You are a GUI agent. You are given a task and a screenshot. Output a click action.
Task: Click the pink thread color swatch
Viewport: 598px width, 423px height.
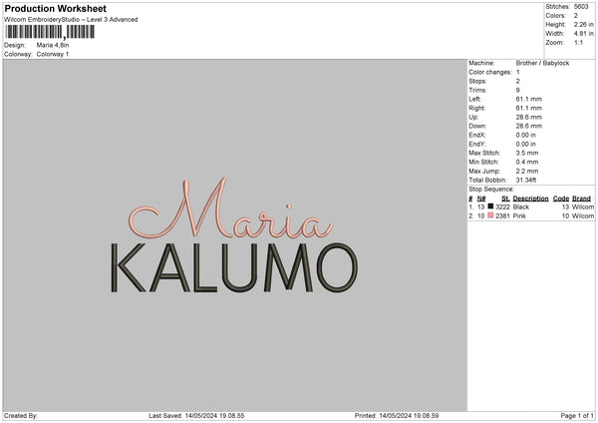point(490,215)
